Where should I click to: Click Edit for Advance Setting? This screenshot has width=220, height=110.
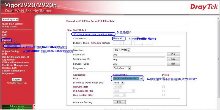point(119,102)
